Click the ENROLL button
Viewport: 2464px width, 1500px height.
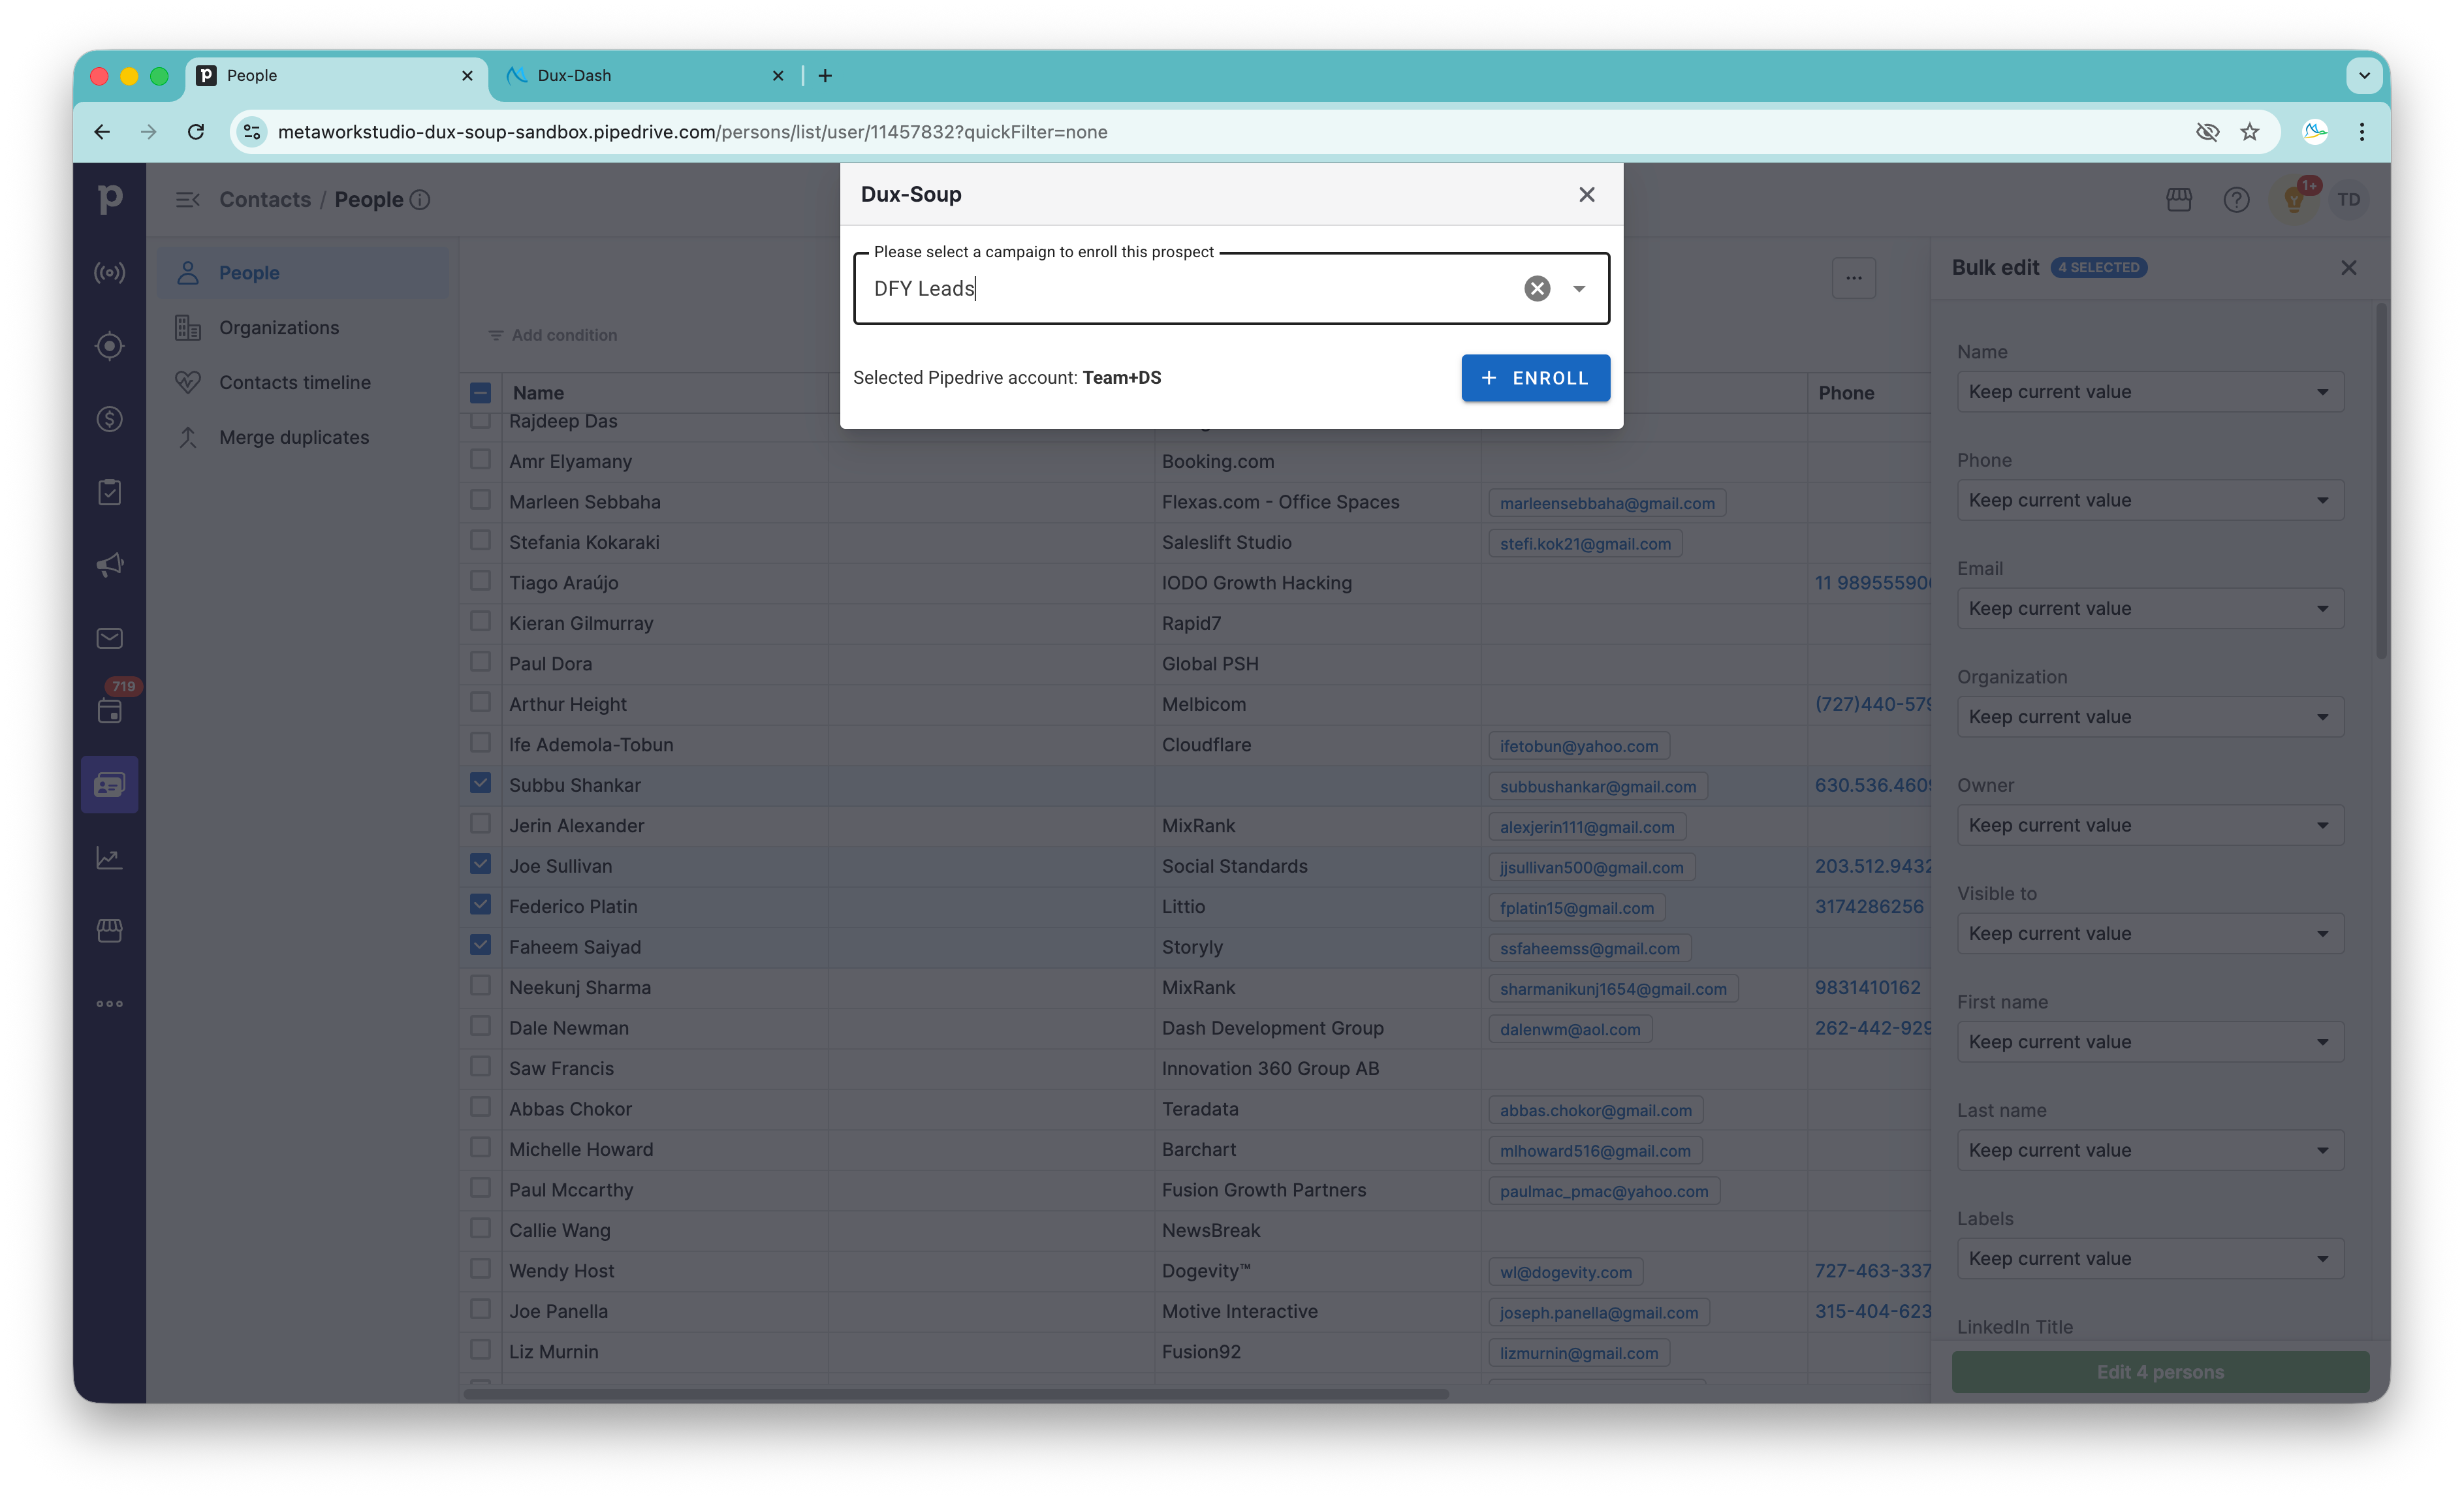pos(1535,378)
